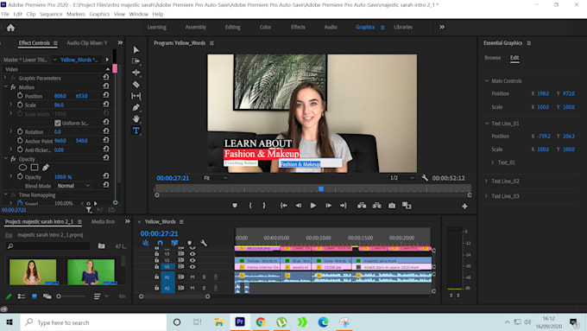587x331 pixels.
Task: Select the Hand tool
Action: coord(136,119)
